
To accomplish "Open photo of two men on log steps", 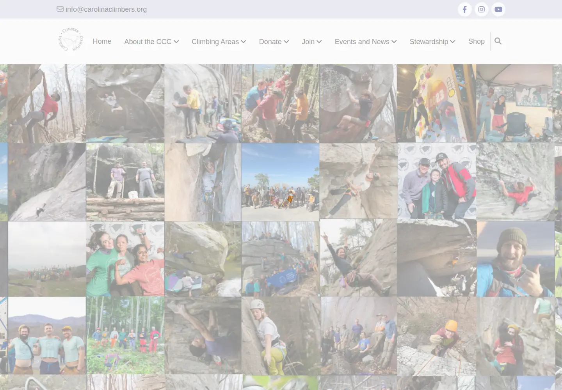I will (125, 182).
